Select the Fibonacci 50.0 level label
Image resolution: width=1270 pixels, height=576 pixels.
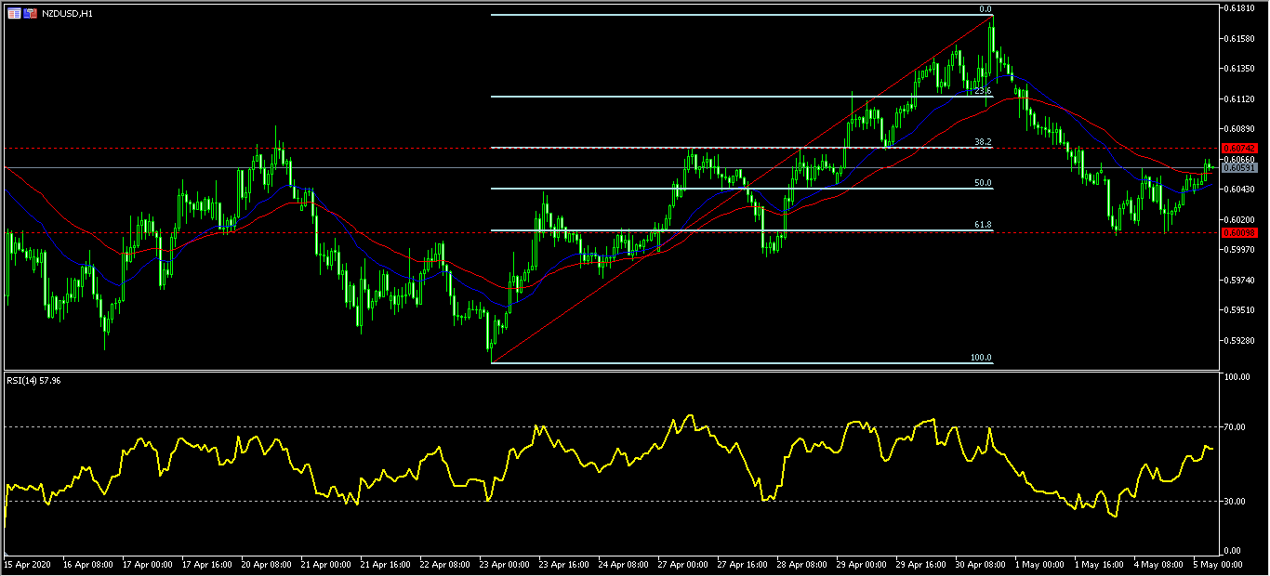point(984,183)
